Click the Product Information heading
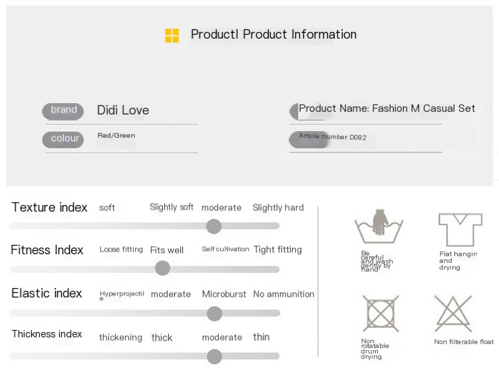Image resolution: width=499 pixels, height=374 pixels. (273, 35)
